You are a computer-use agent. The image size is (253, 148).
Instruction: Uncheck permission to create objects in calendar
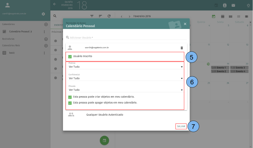[x=70, y=97]
